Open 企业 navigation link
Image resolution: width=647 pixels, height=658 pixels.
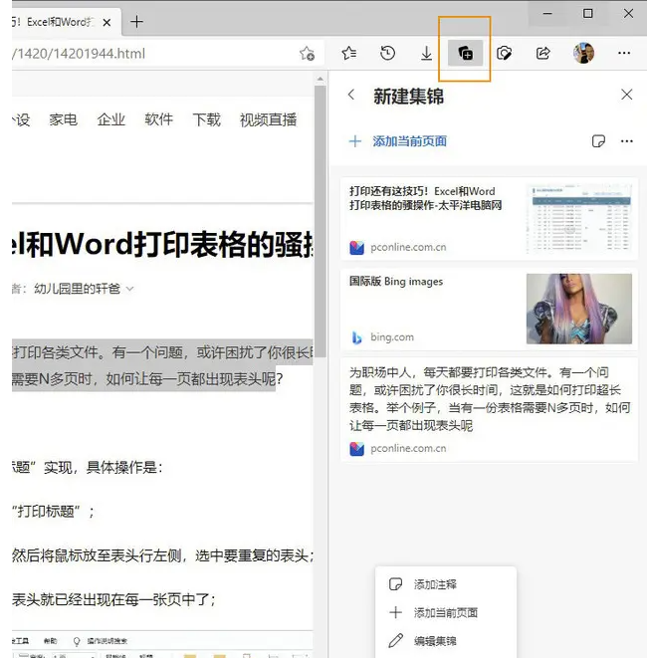111,119
